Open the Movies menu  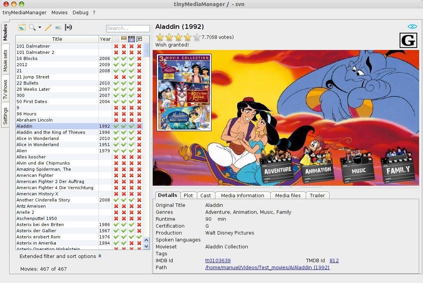(59, 12)
